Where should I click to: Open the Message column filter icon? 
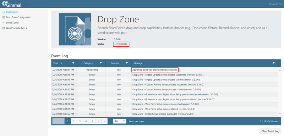coord(273,63)
